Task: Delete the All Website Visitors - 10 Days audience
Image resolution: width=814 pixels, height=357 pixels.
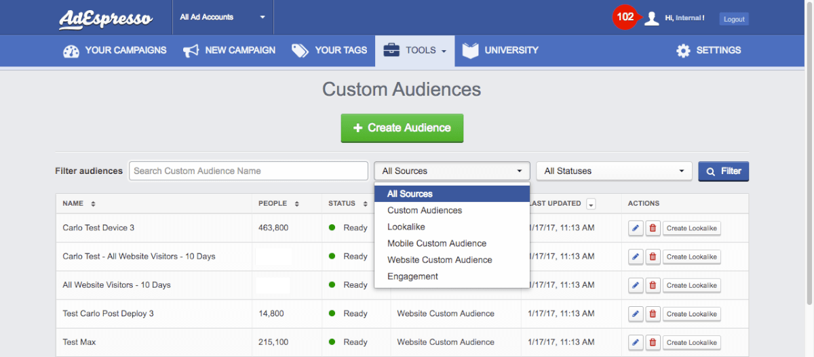Action: [653, 285]
